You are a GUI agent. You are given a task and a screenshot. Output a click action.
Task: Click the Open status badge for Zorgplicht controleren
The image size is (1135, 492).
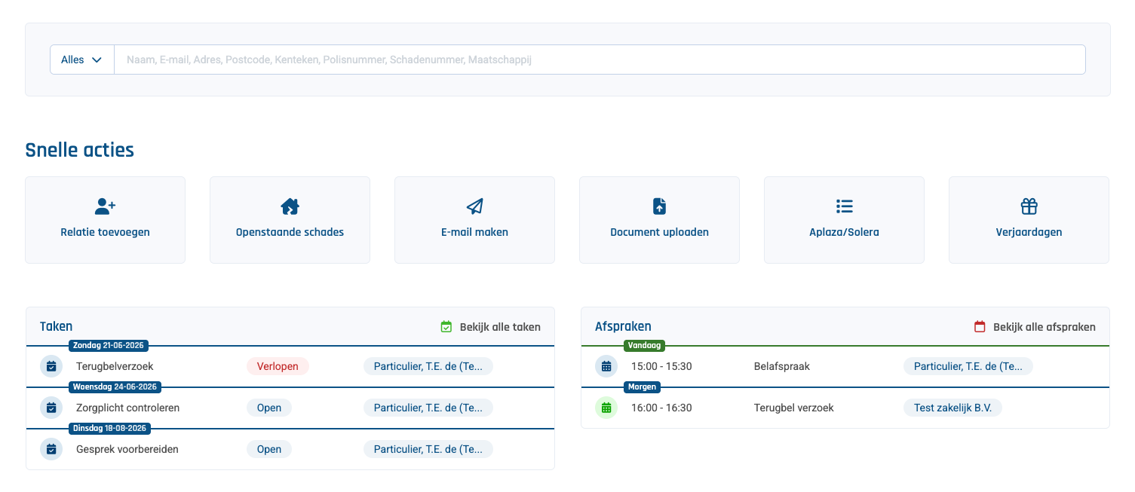point(269,408)
